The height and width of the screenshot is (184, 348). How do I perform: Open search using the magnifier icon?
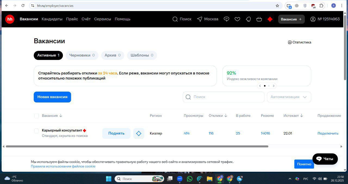coord(175,19)
